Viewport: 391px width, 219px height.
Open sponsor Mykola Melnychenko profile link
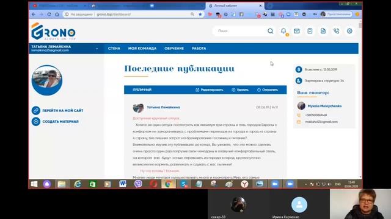click(324, 106)
